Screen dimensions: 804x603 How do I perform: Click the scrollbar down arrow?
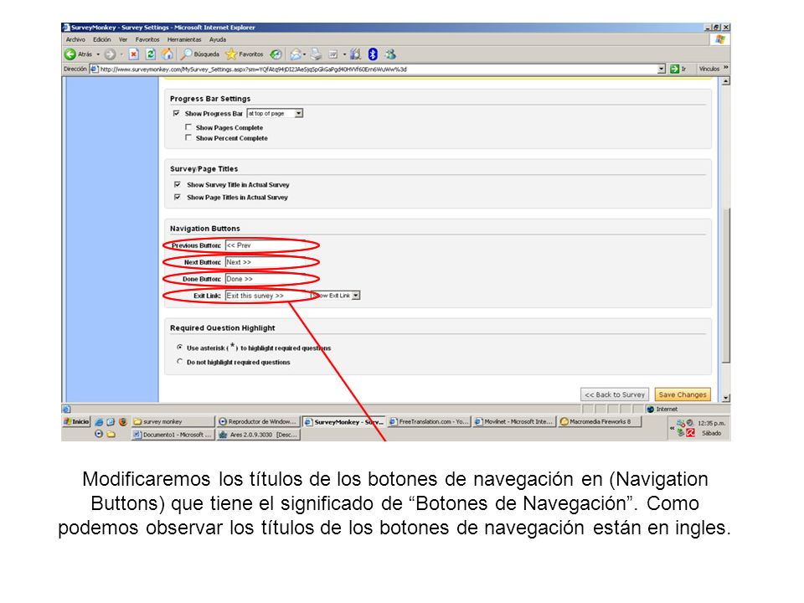tap(725, 397)
